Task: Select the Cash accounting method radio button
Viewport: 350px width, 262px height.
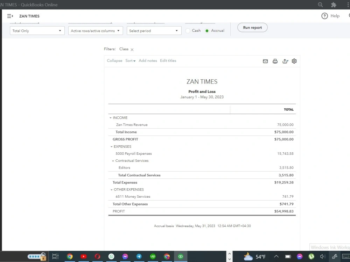Action: 188,31
